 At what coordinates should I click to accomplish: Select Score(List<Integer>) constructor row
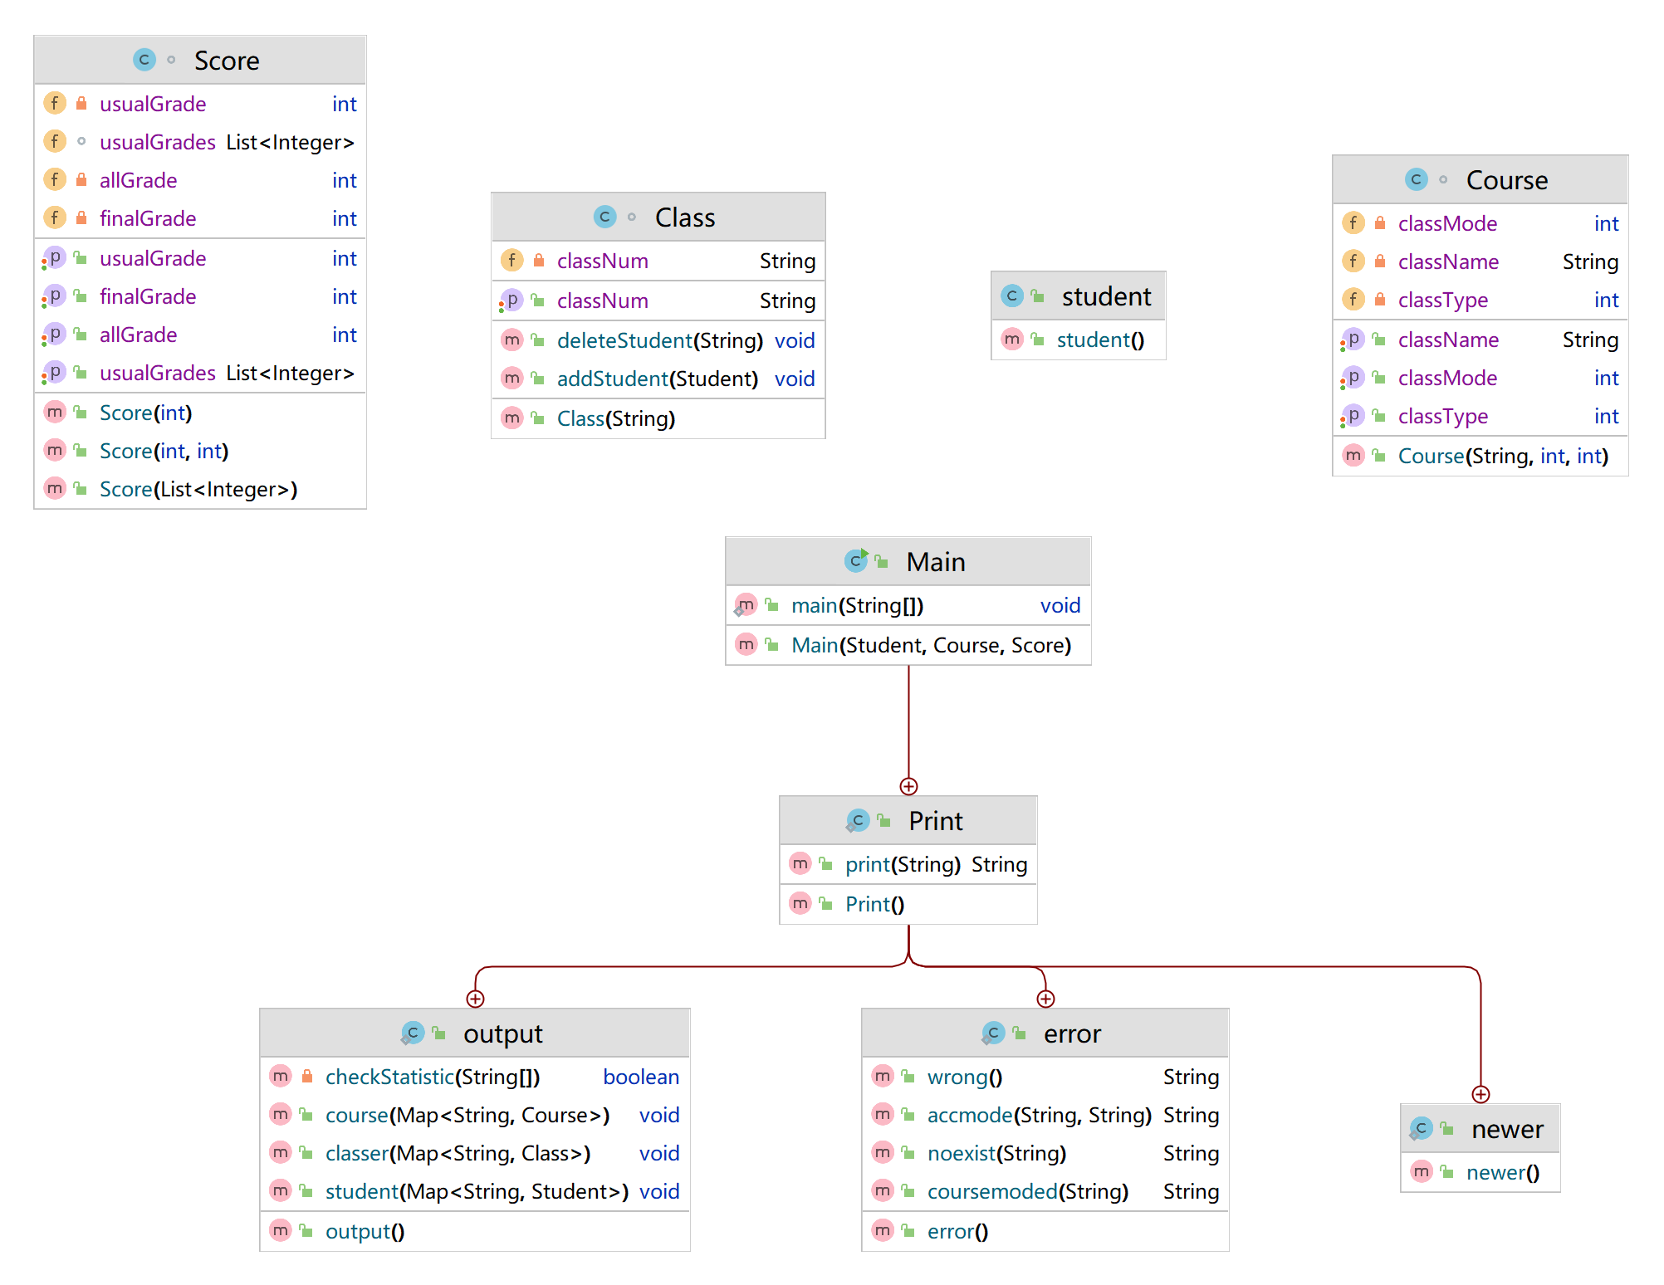(x=198, y=489)
